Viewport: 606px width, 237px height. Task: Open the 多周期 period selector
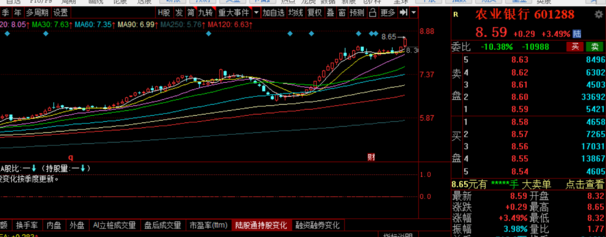(x=36, y=12)
